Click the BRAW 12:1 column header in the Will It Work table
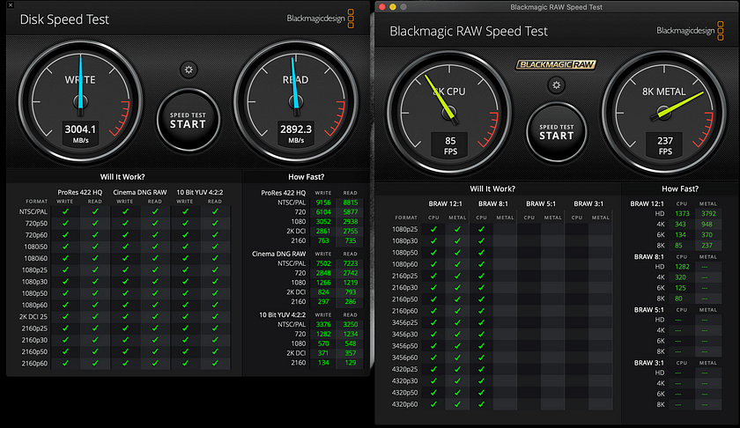Screen dimensions: 740x428 (x=445, y=203)
